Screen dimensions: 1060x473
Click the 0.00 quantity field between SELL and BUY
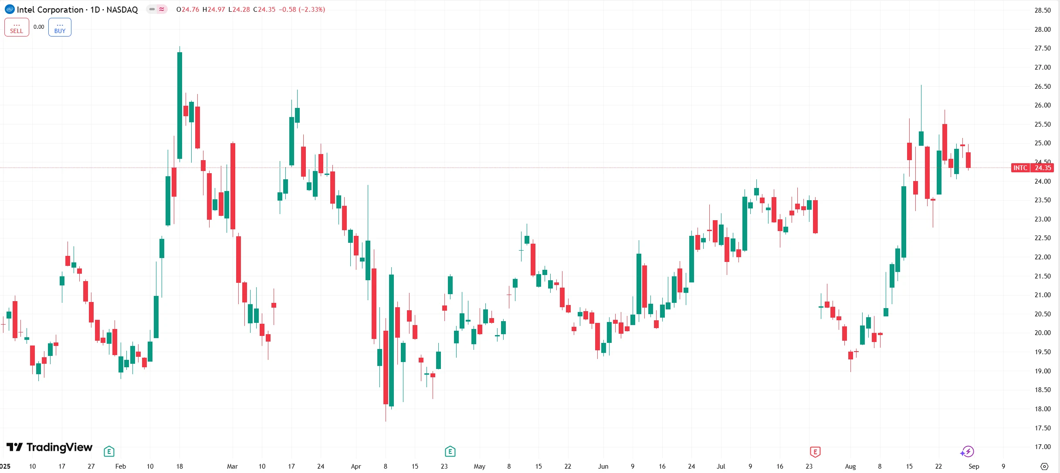(x=39, y=27)
